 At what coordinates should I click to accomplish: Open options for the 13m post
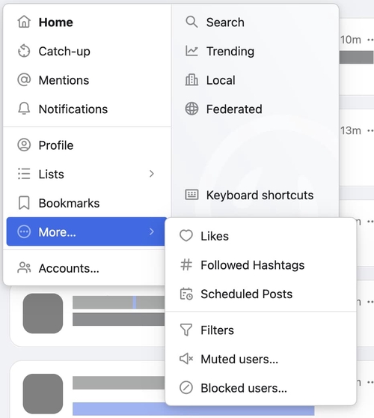(370, 130)
